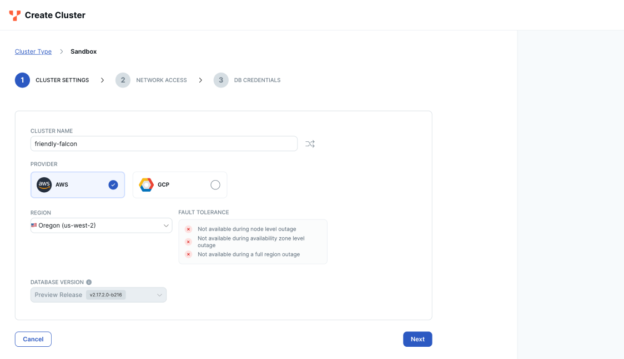Click the red X beside availability zone outage

tap(189, 242)
